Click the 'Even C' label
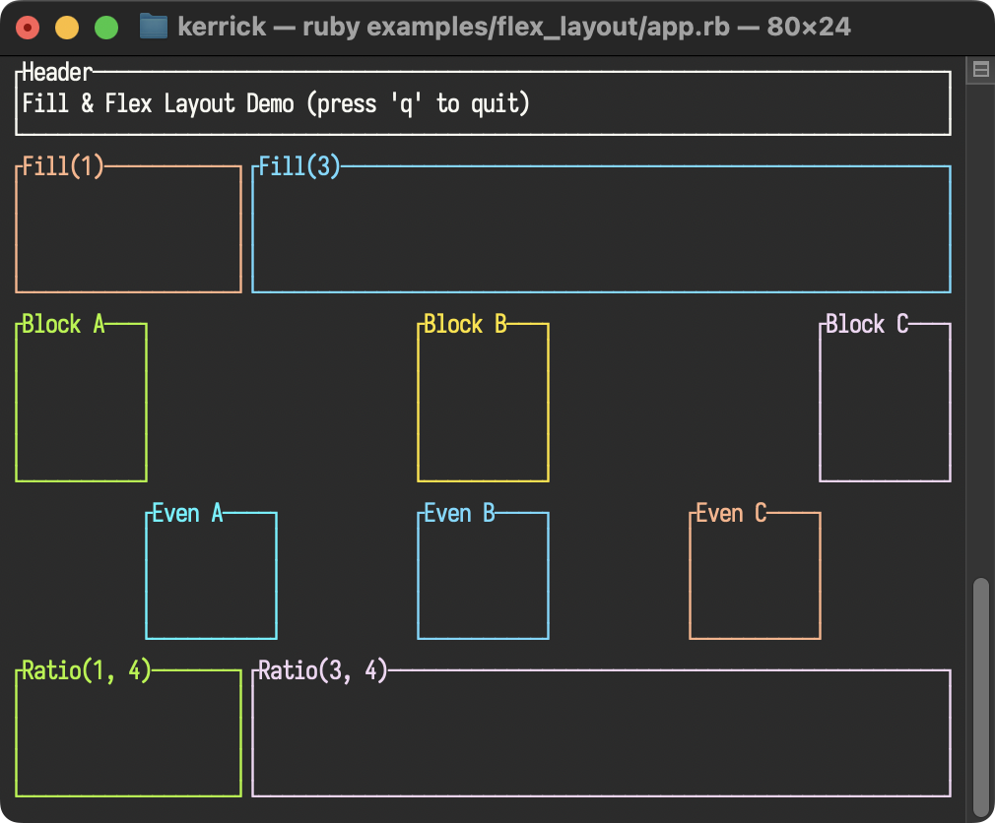 tap(731, 513)
